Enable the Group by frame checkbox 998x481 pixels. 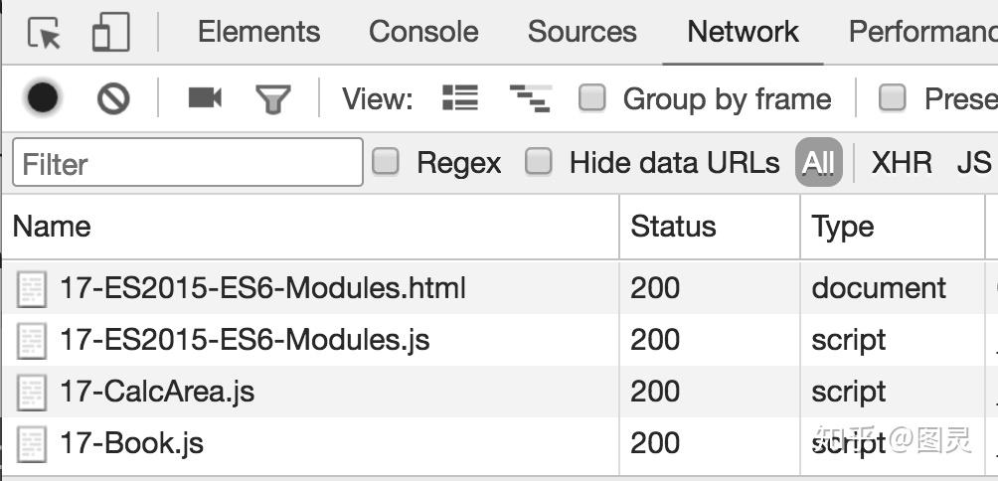click(592, 97)
